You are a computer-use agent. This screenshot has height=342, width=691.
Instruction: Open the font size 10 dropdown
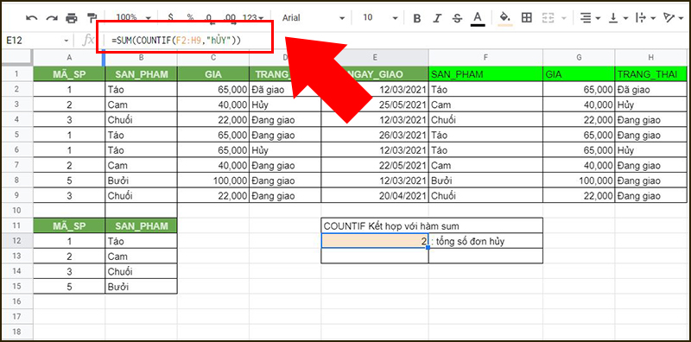click(x=381, y=18)
